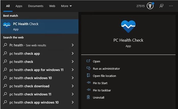
Task: Expand the 'pc health check download' chevron
Action: click(x=73, y=86)
